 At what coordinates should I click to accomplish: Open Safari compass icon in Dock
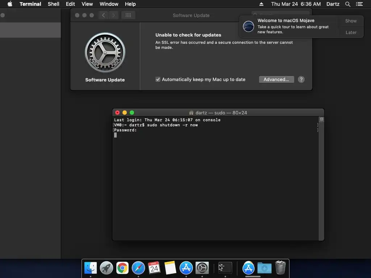coord(138,268)
